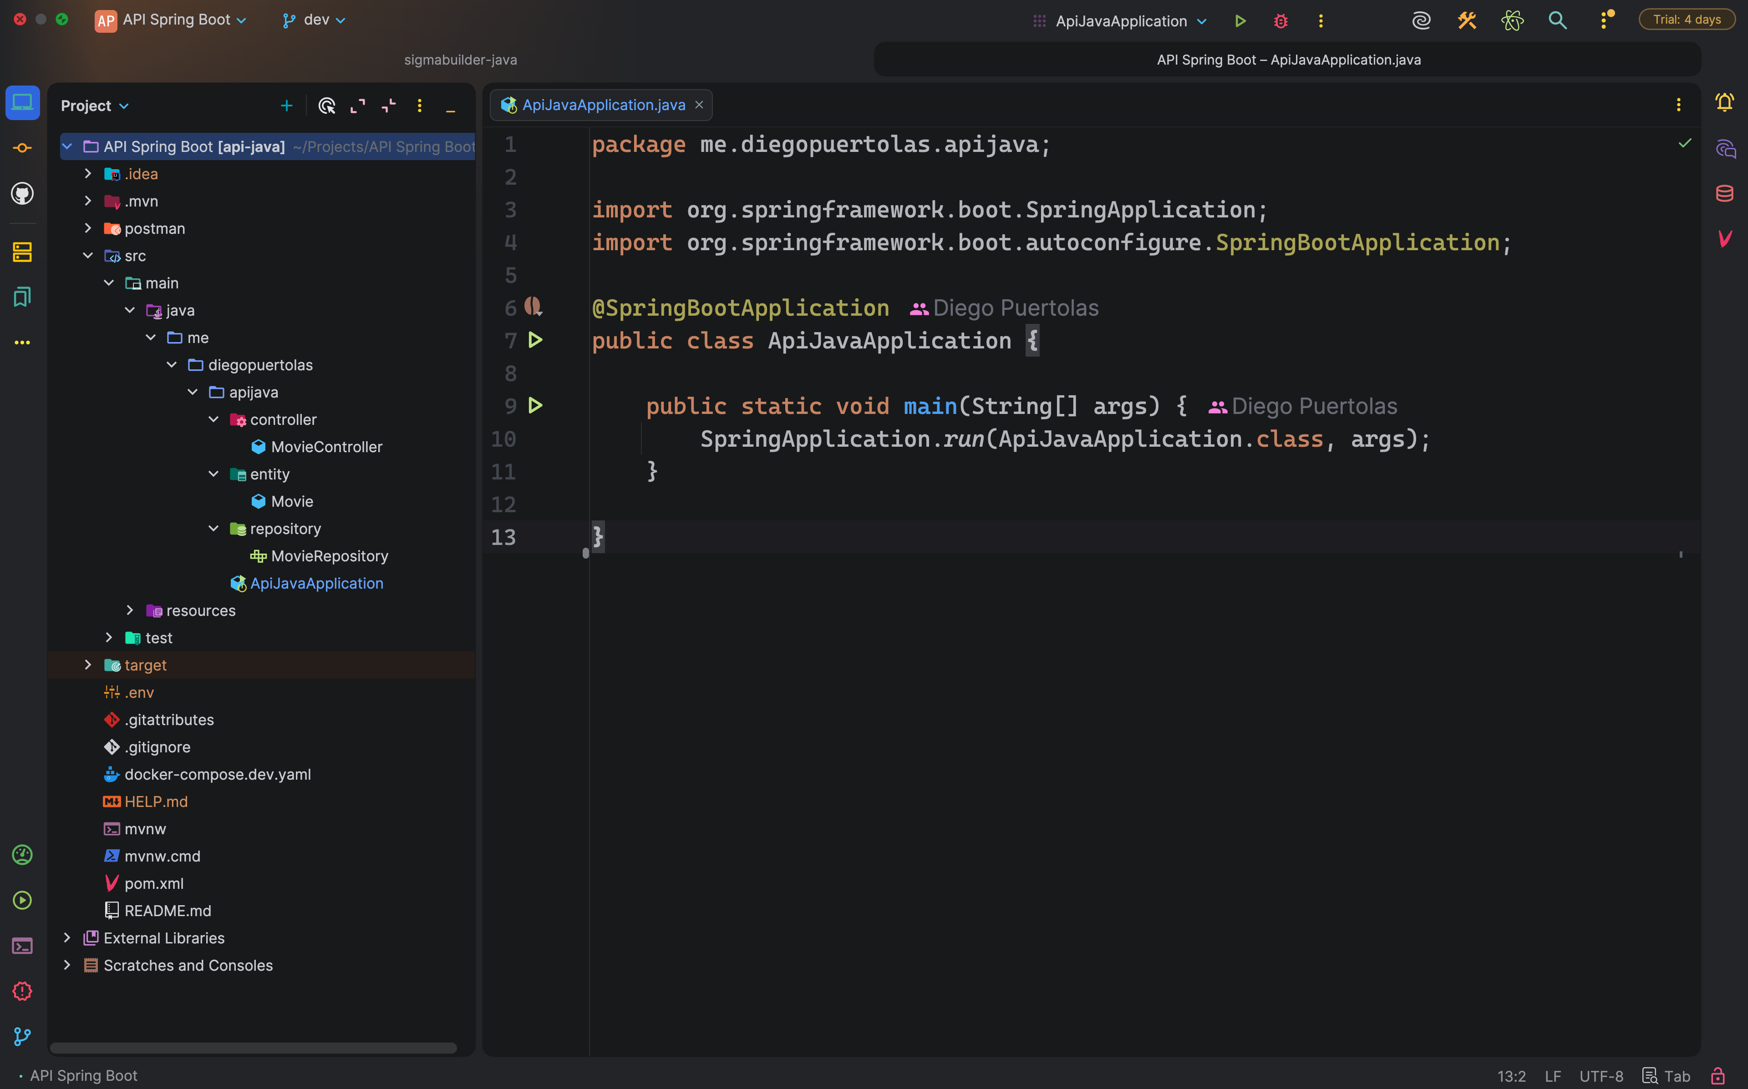The height and width of the screenshot is (1089, 1748).
Task: Open the Project tool window icon
Action: click(x=22, y=103)
